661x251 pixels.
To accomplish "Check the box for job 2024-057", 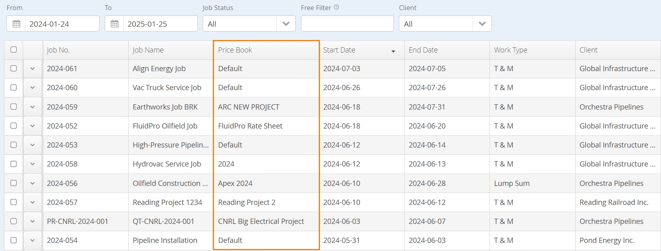I will (x=14, y=202).
